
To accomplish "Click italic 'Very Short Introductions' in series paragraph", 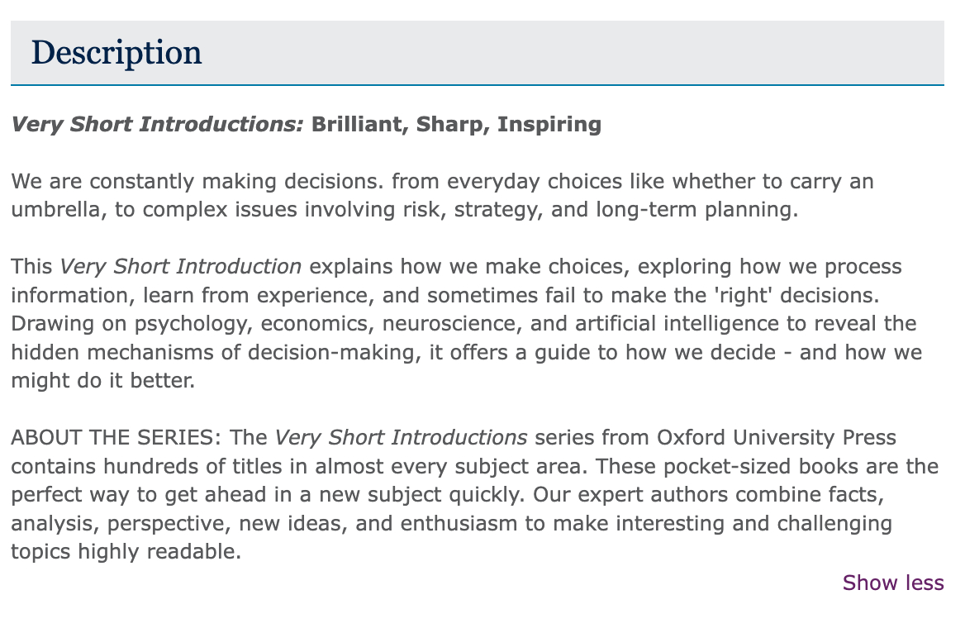I will tap(401, 438).
